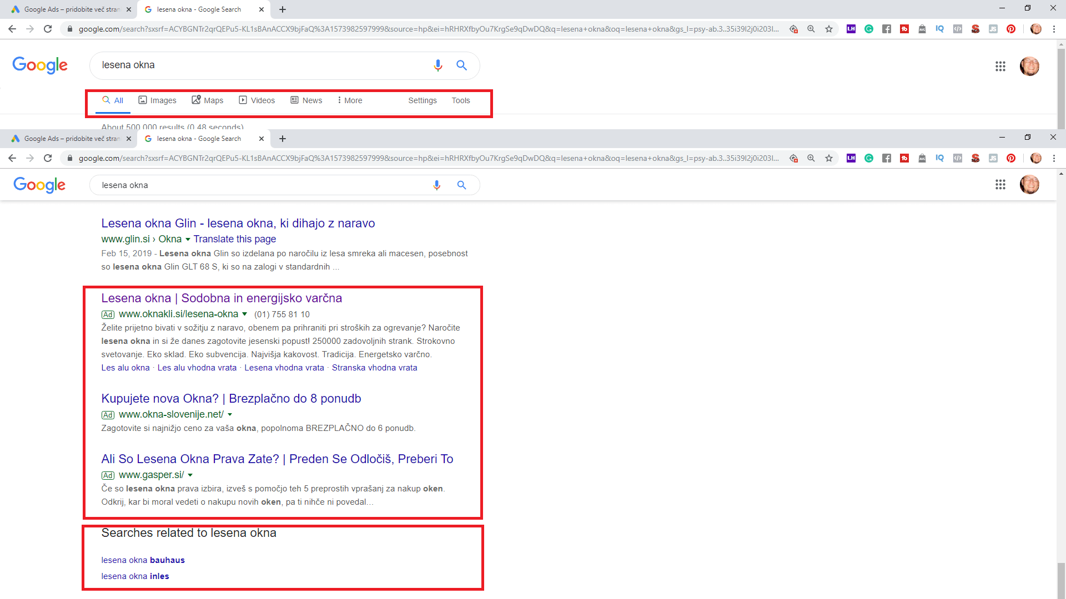Click the top blue search magnifier icon
Viewport: 1066px width, 599px height.
pos(461,65)
